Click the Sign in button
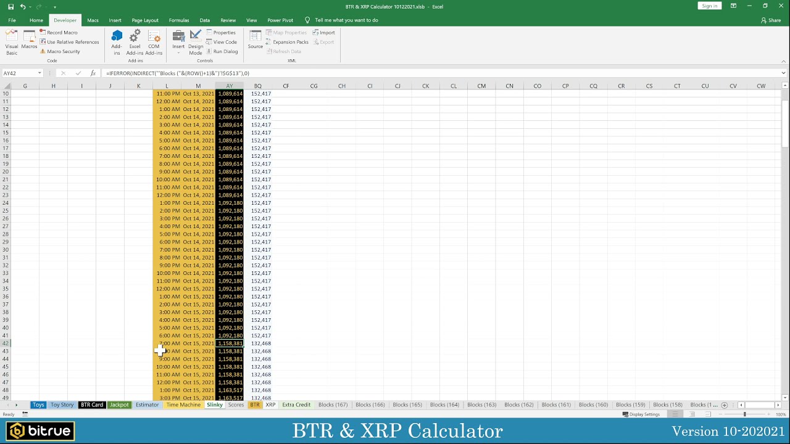Viewport: 790px width, 444px height. pos(710,6)
